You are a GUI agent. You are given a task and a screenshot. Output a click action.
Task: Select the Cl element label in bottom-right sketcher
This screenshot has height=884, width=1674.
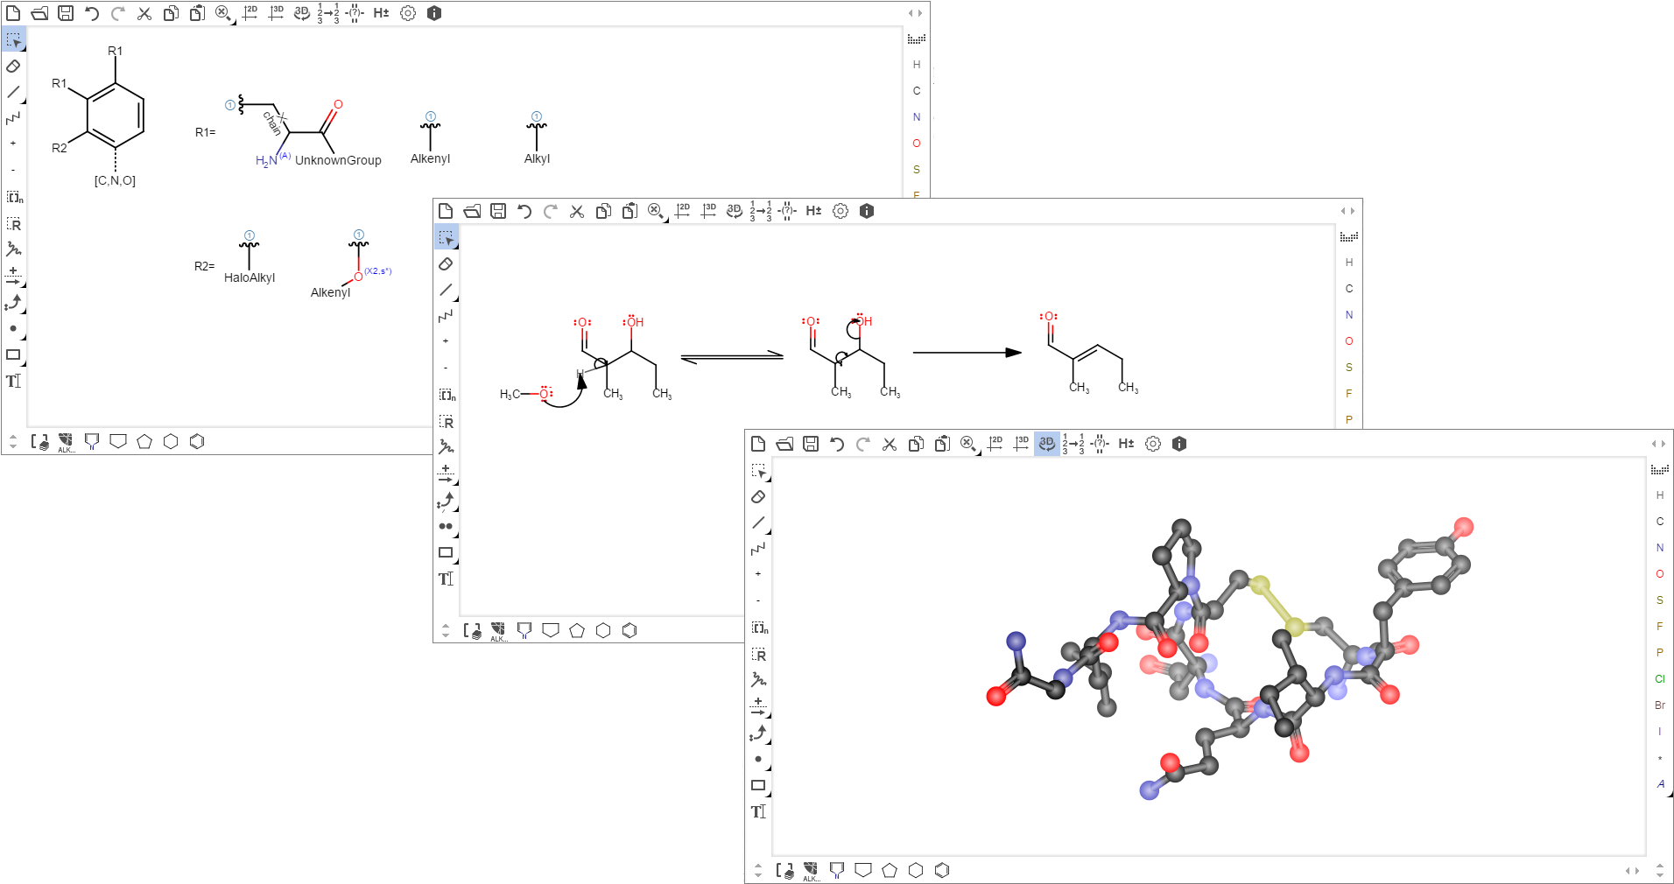click(1659, 679)
